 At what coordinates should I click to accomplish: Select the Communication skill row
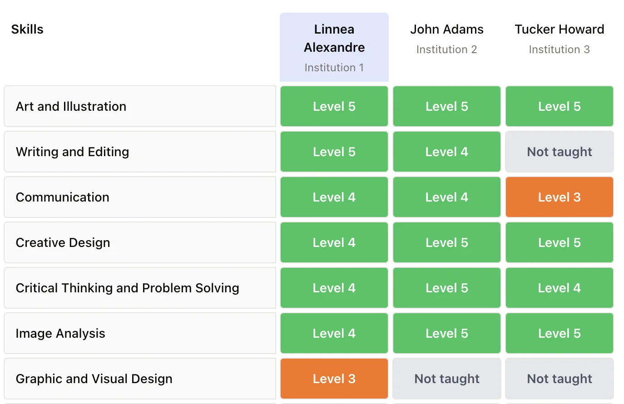140,197
